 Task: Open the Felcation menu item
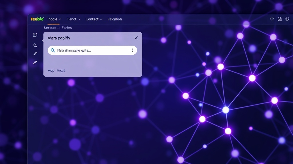(115, 19)
